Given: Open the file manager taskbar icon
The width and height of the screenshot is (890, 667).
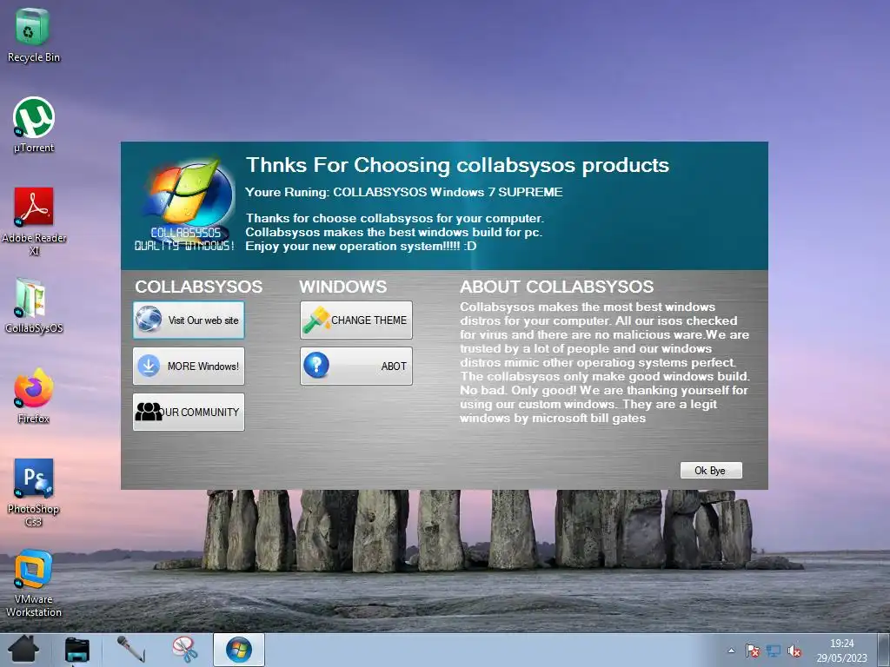Looking at the screenshot, I should tap(77, 650).
